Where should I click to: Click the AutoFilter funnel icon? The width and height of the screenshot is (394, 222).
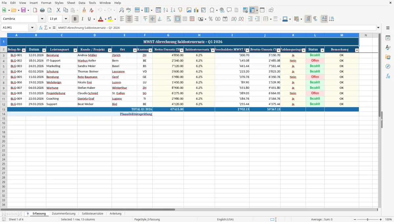180,10
